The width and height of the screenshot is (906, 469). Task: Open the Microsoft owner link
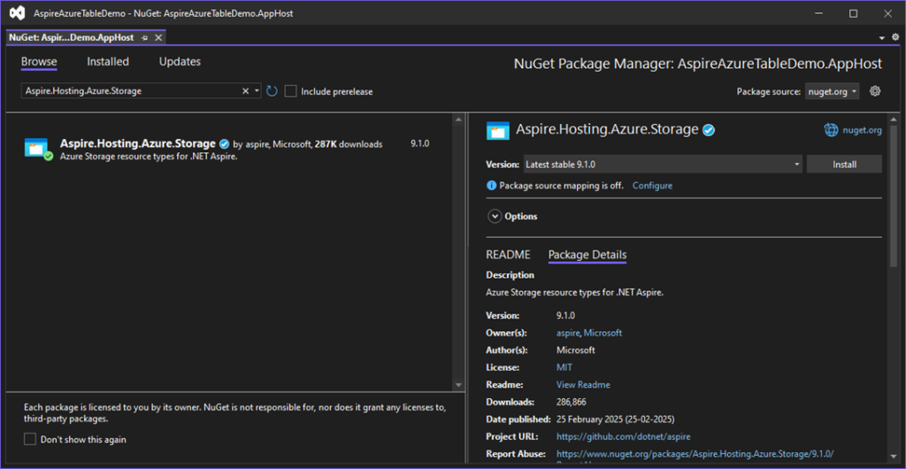(603, 333)
